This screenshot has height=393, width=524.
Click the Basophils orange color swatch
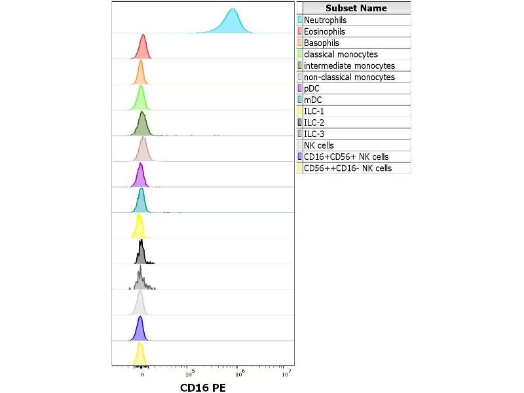(x=300, y=43)
